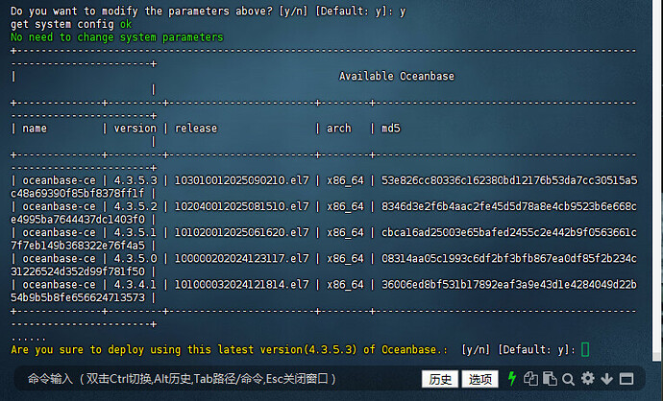Click version text 4.3.5.2

(135, 206)
